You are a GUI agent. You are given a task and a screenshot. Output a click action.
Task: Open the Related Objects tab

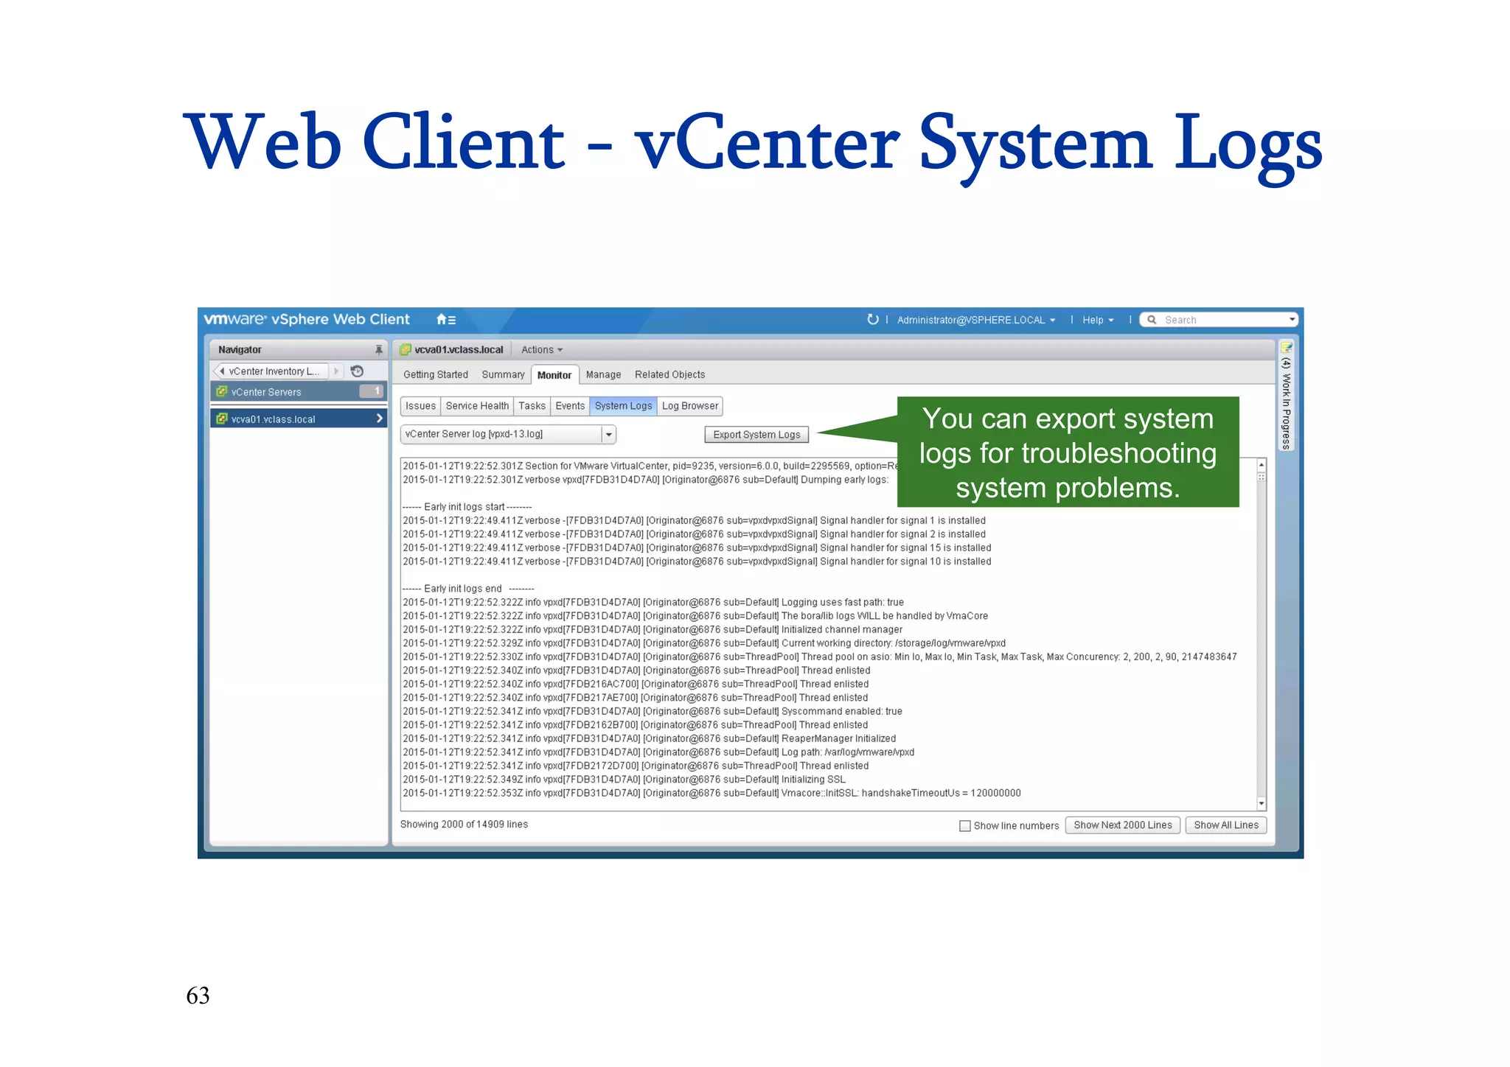[x=669, y=375]
